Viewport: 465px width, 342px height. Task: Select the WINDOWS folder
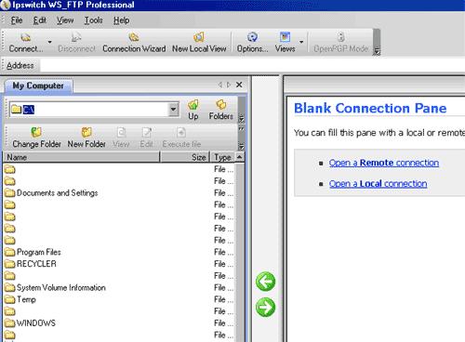[x=36, y=323]
